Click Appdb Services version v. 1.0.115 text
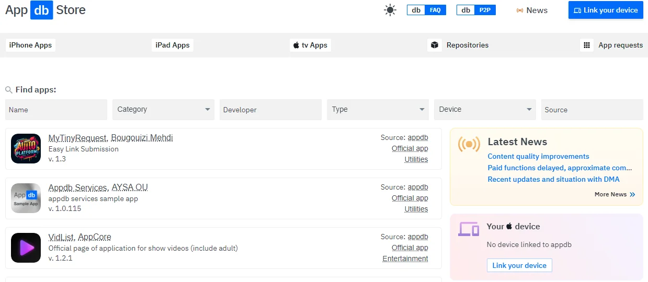The image size is (648, 282). (x=65, y=208)
